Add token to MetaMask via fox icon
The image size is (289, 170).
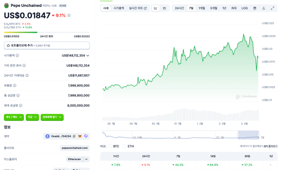pos(80,136)
